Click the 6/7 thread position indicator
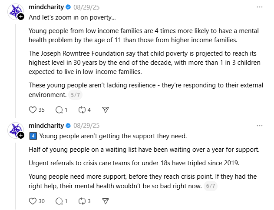 point(211,186)
